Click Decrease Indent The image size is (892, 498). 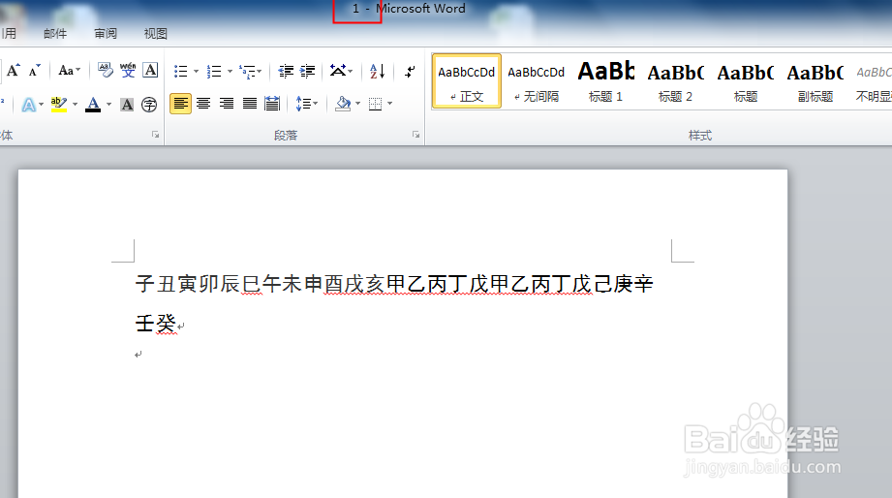tap(286, 71)
